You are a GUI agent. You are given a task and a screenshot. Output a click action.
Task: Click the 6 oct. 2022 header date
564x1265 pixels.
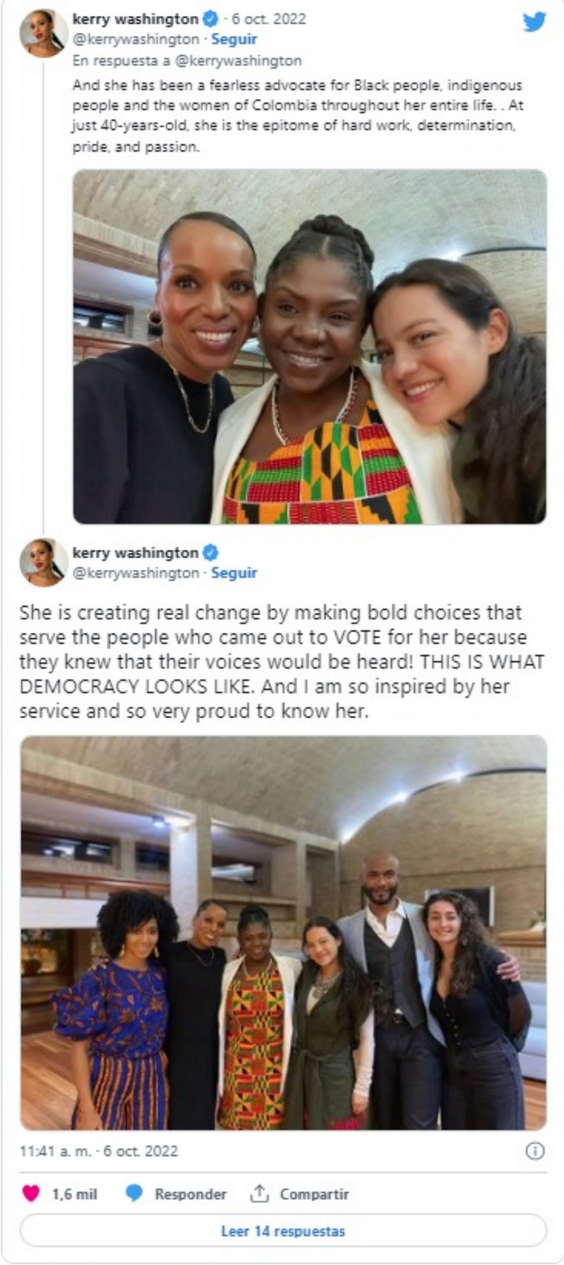[x=269, y=19]
